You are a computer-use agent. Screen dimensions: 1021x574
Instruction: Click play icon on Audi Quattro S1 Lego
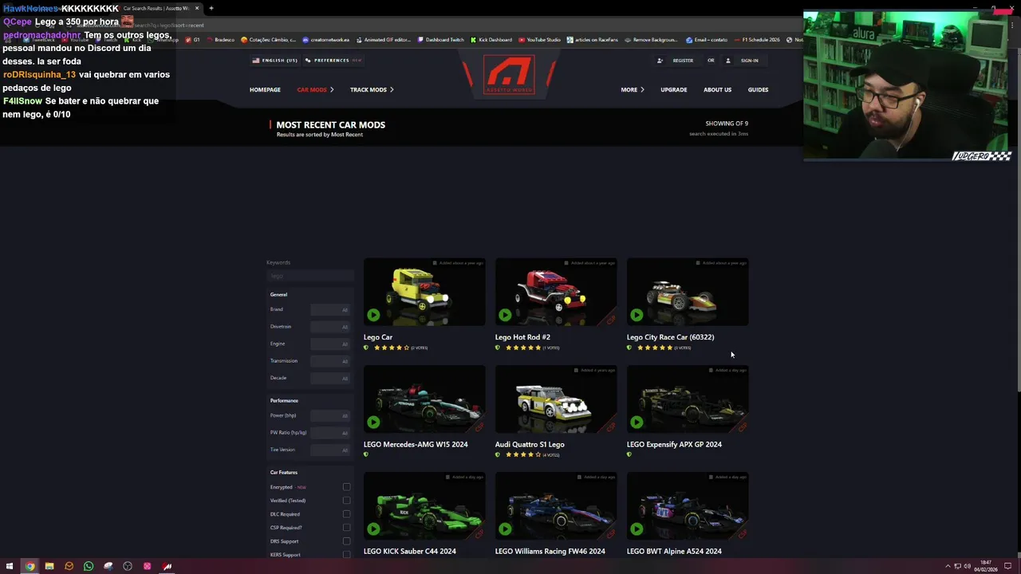tap(505, 422)
